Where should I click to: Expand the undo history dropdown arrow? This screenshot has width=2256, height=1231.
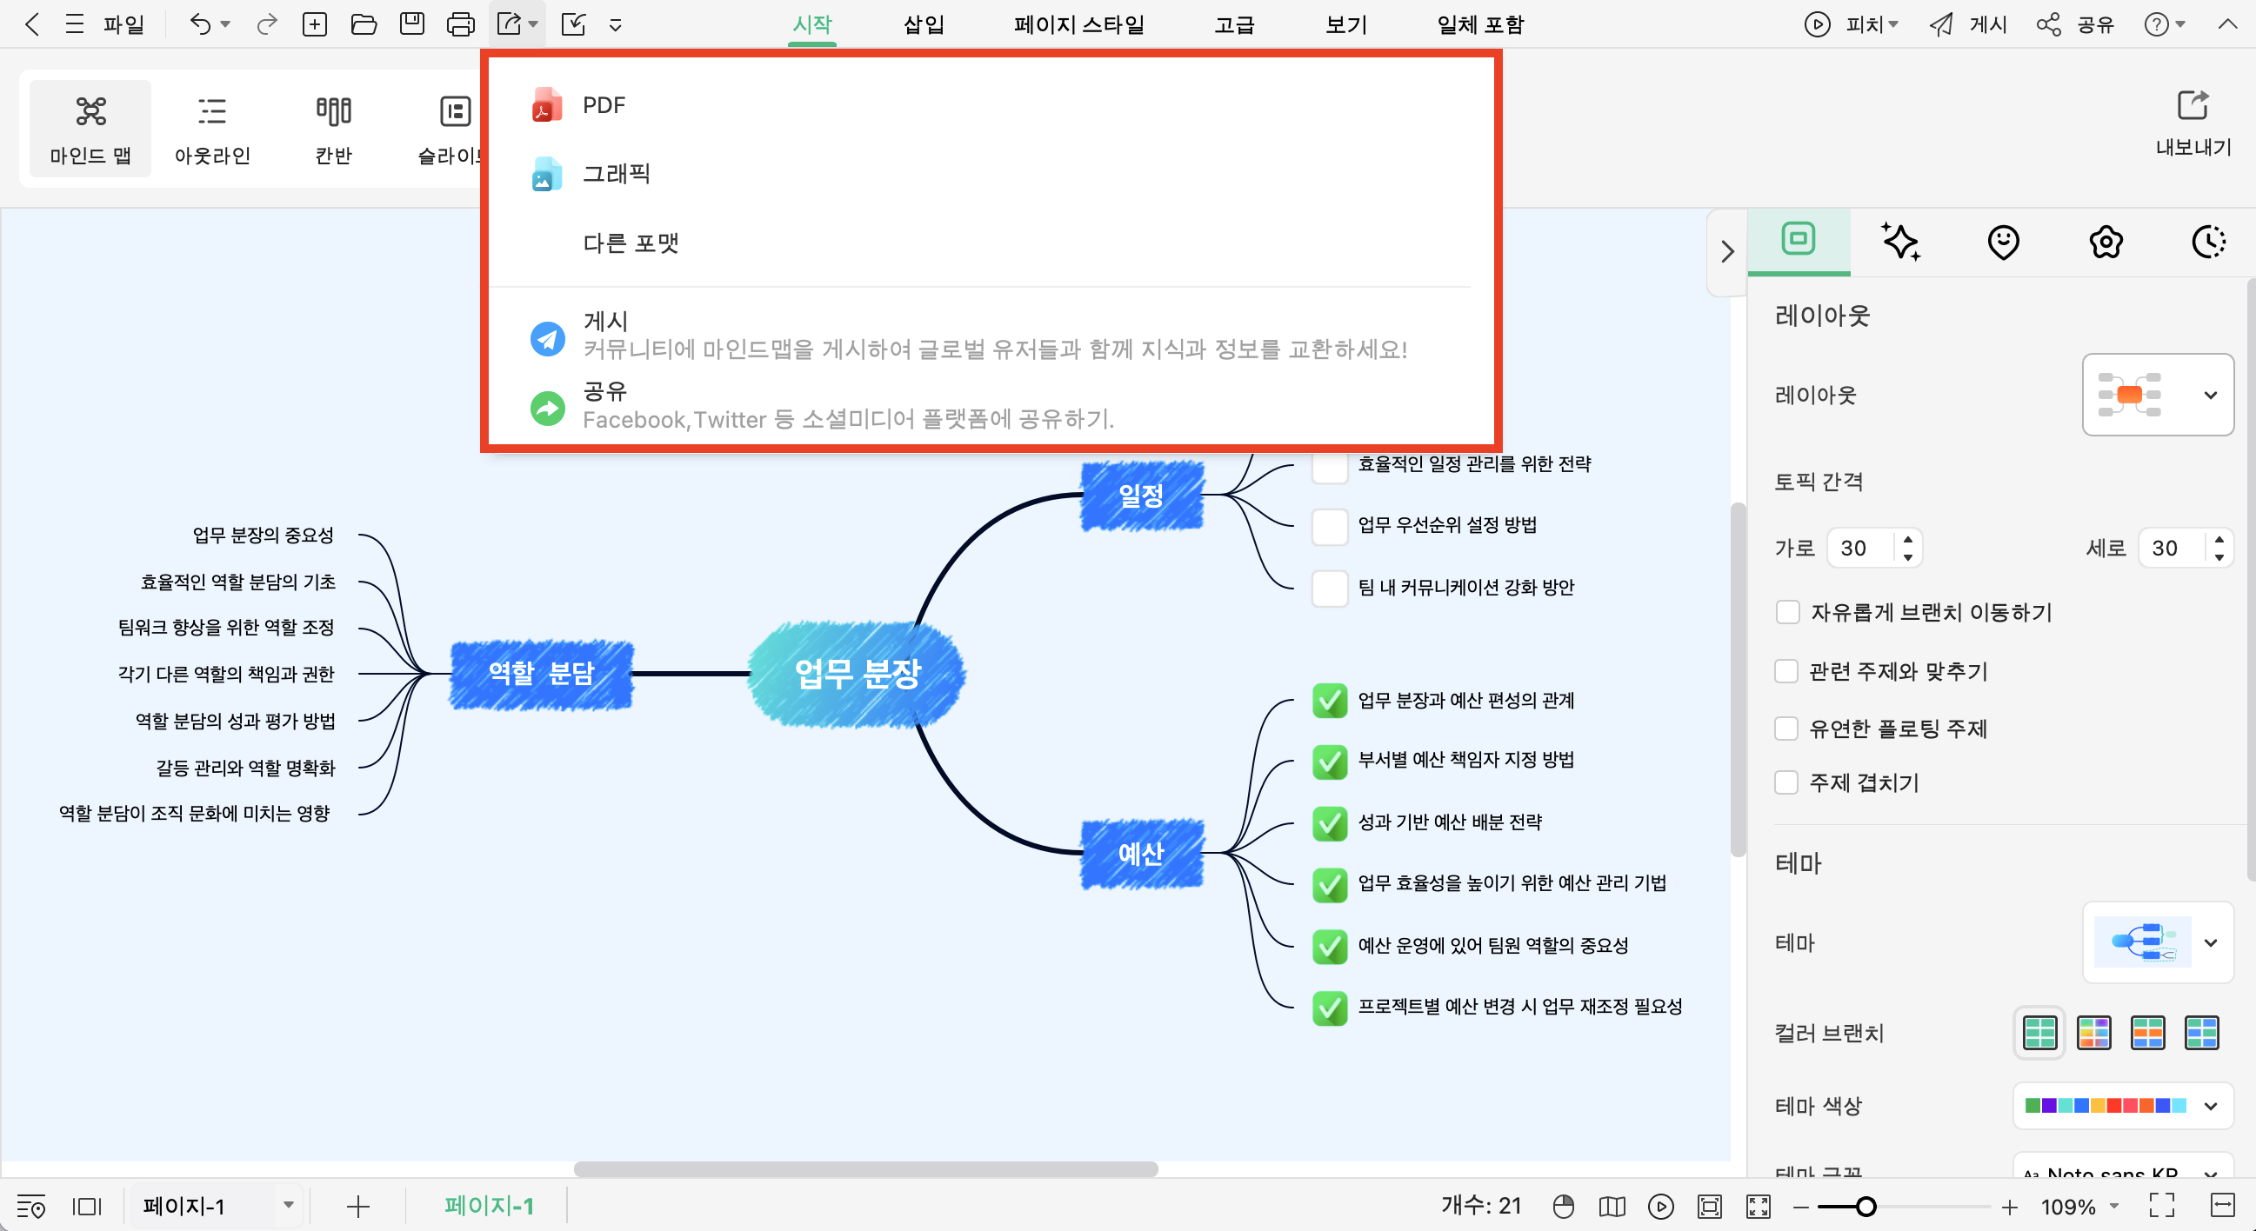click(x=225, y=24)
